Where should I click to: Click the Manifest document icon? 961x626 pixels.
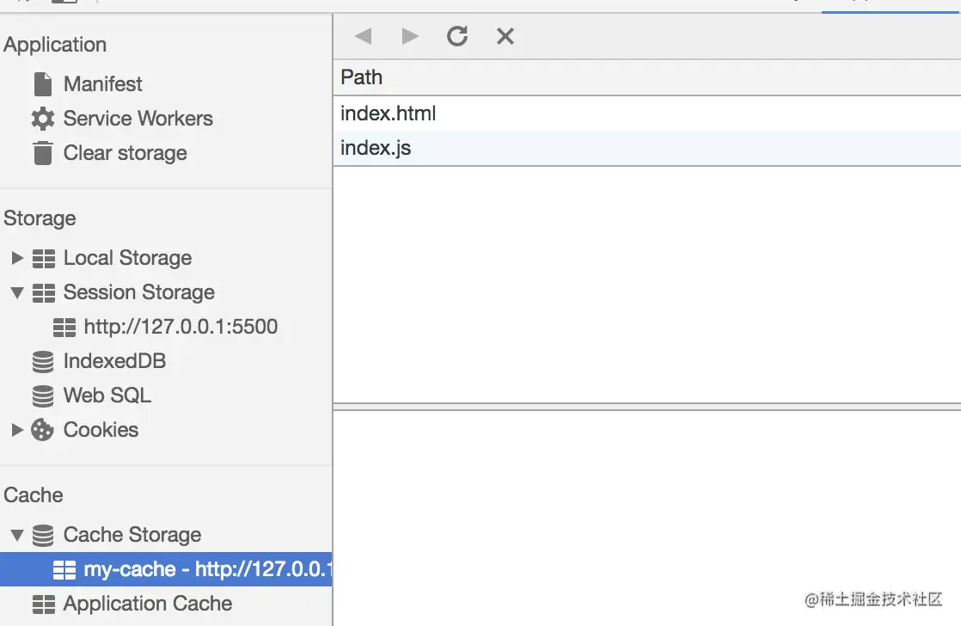(x=43, y=84)
